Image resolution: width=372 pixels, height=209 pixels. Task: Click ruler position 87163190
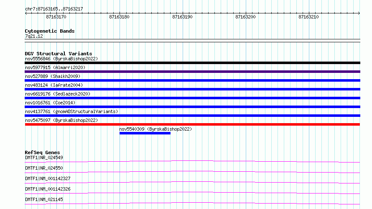coord(182,17)
